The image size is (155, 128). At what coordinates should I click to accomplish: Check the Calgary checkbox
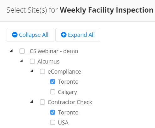(x=53, y=92)
